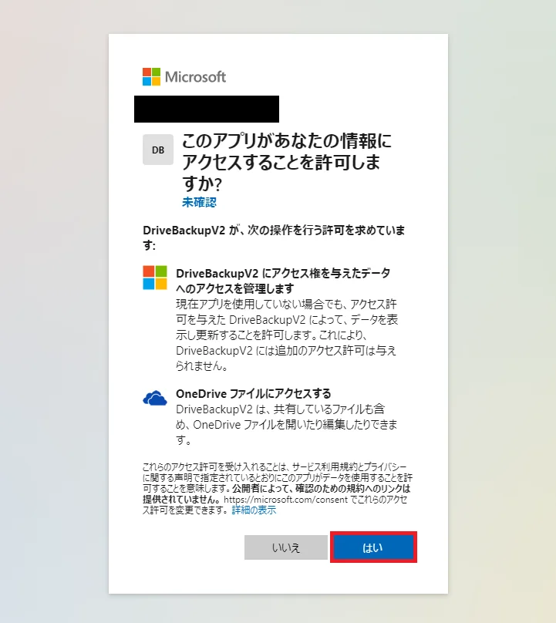Click the Microsoft four-color logo at top

pyautogui.click(x=151, y=76)
